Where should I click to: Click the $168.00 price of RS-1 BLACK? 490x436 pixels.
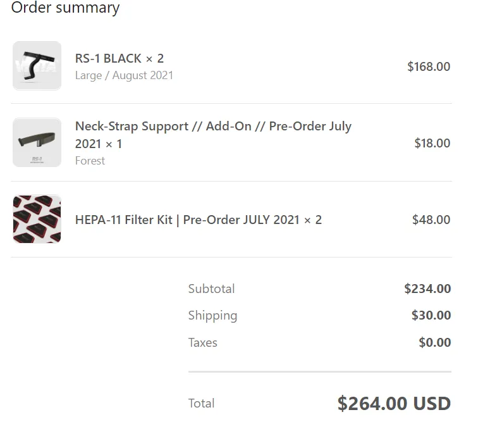pyautogui.click(x=429, y=66)
